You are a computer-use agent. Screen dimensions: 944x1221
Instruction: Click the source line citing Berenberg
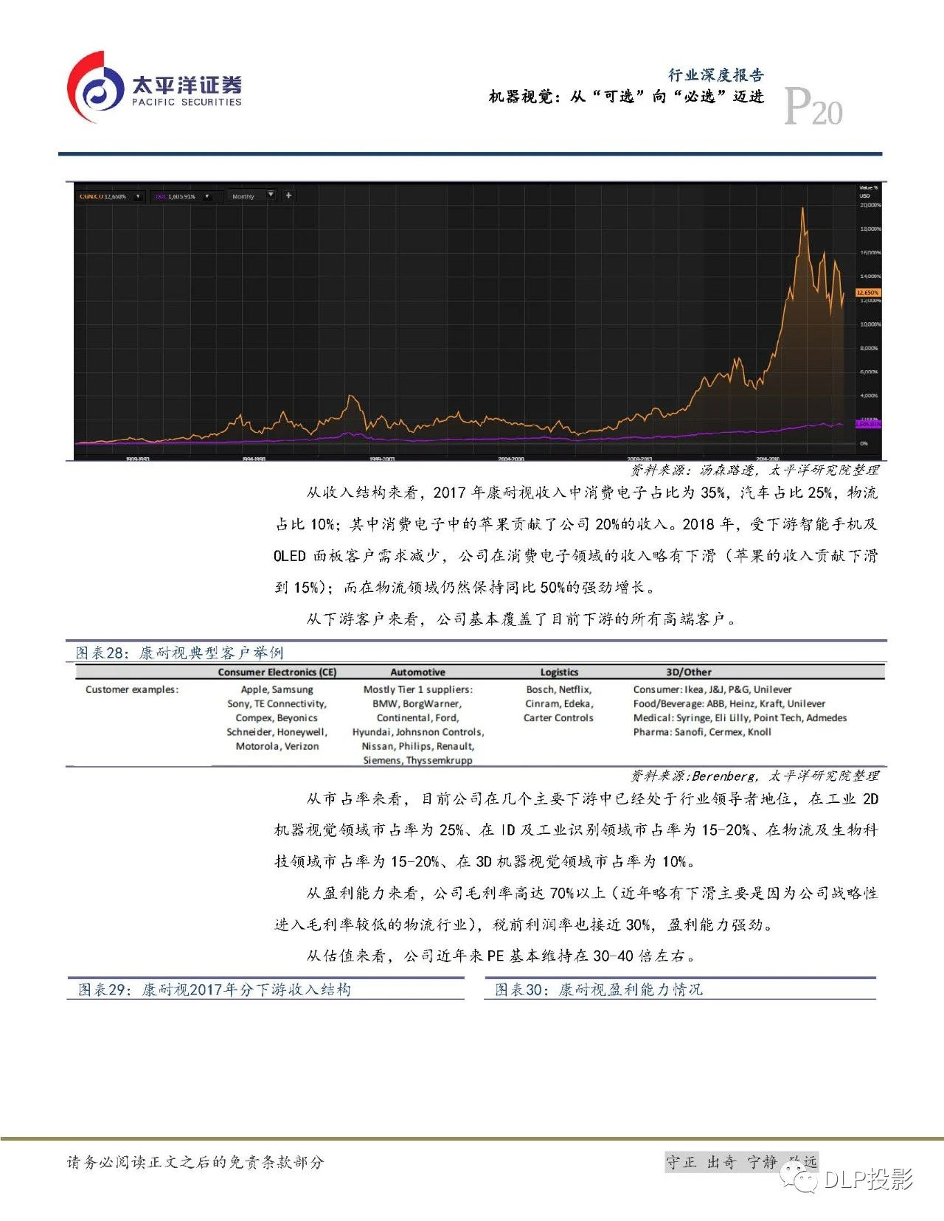754,776
